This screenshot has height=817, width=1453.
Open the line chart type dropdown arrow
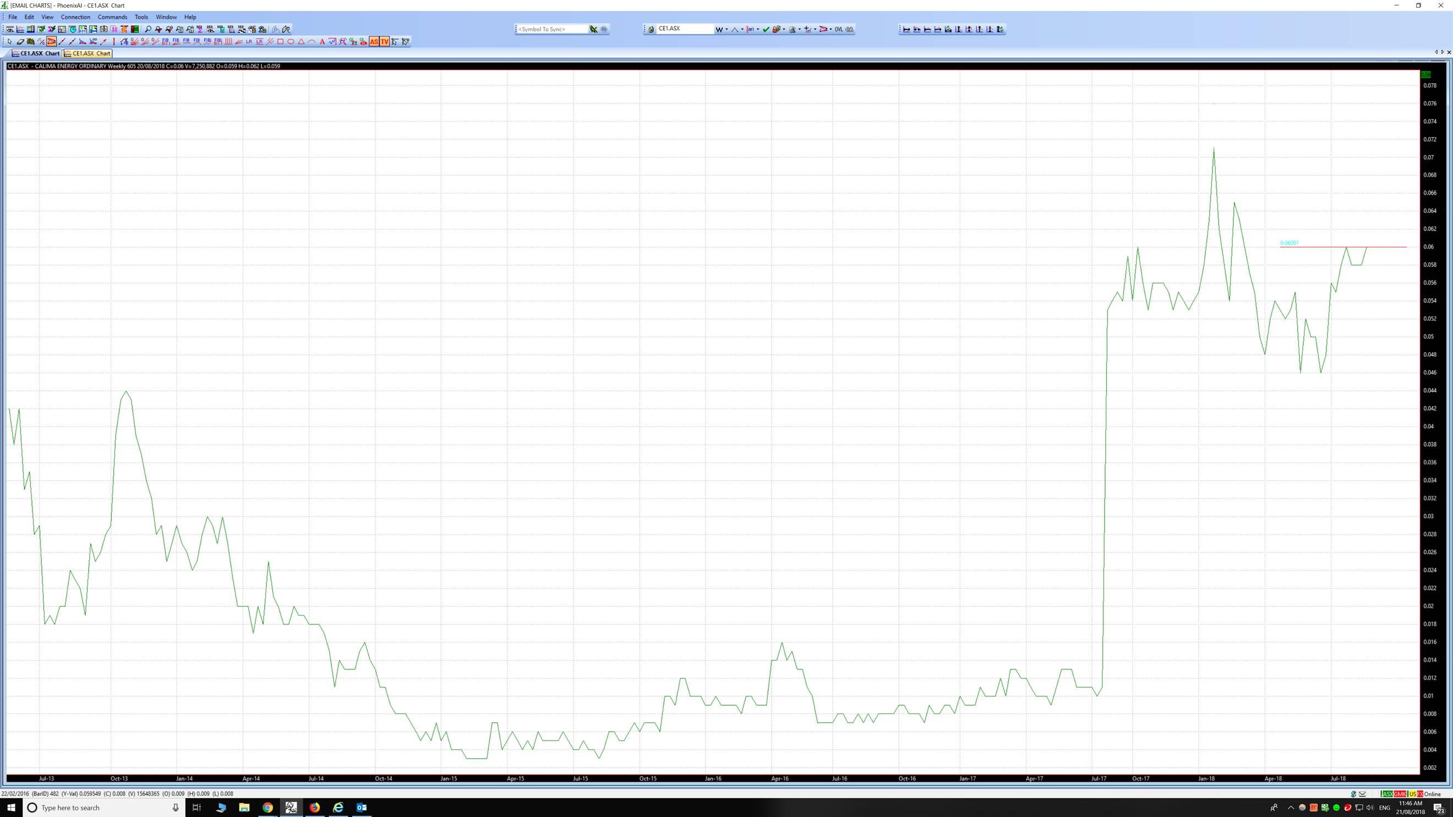(742, 29)
